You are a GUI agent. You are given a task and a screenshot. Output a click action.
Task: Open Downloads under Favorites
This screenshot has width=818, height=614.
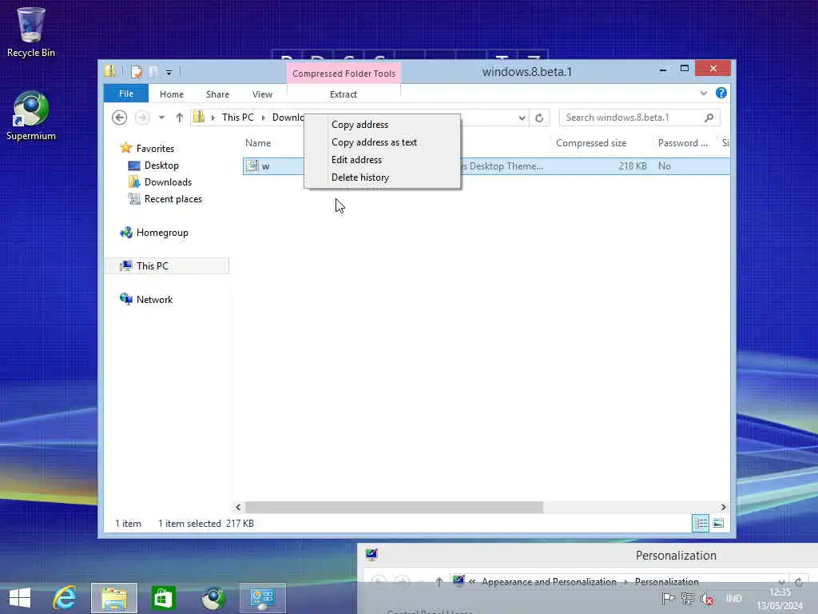pyautogui.click(x=168, y=181)
